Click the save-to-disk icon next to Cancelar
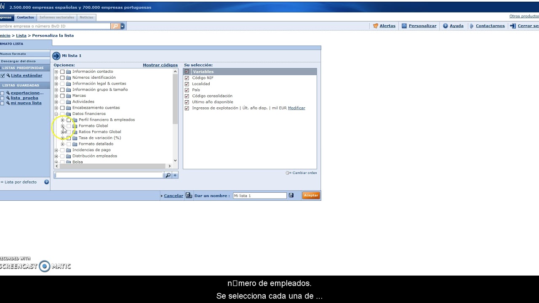The image size is (539, 303). (x=189, y=196)
